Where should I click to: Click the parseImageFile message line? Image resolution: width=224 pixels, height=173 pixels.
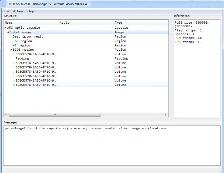(x=85, y=128)
